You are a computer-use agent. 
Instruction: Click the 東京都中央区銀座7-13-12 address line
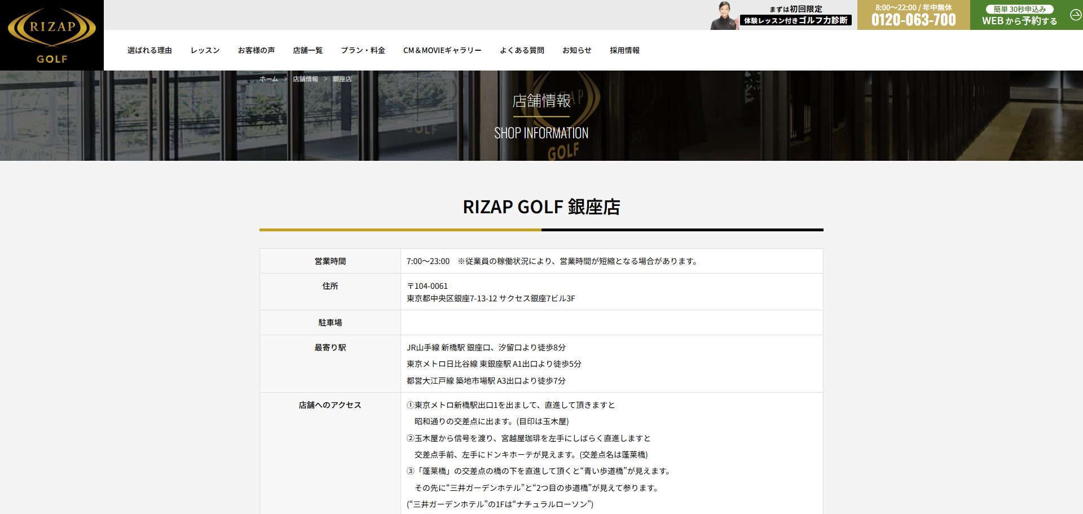(491, 298)
